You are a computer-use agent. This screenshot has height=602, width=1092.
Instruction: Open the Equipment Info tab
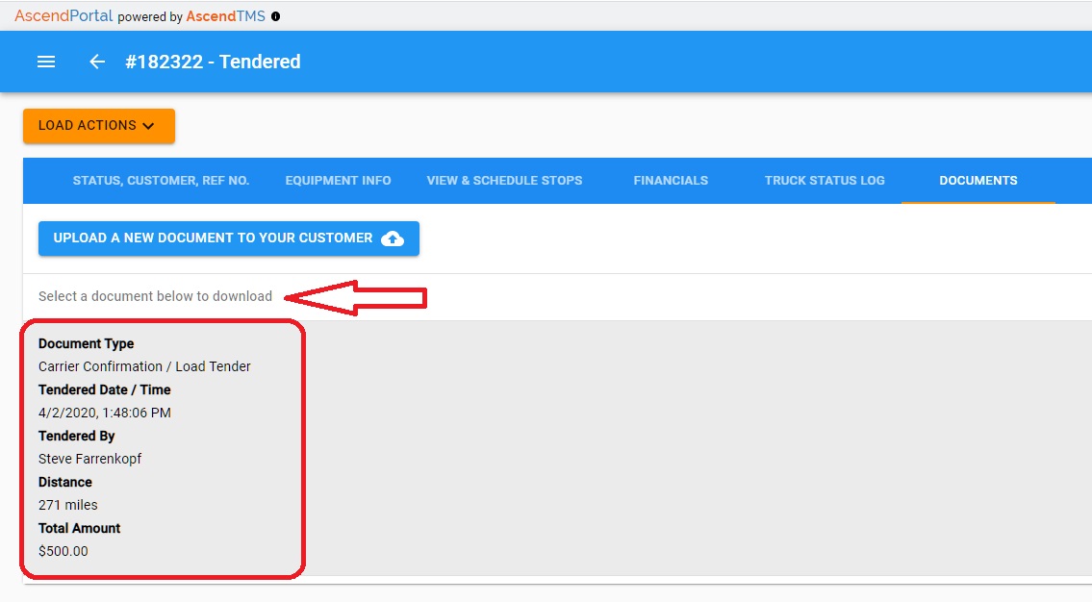point(338,180)
